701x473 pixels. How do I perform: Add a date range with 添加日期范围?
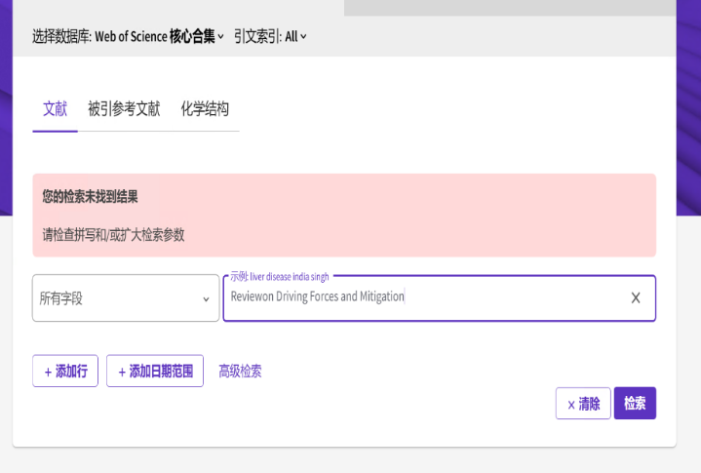pos(155,371)
